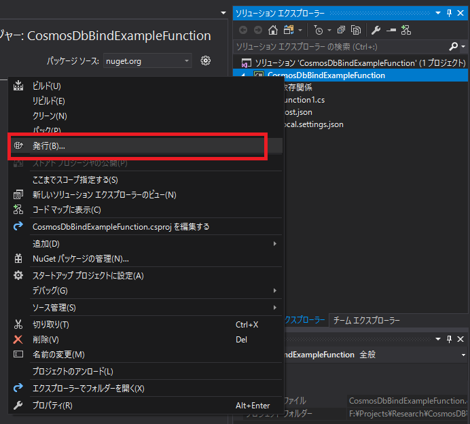Switch to the チーム エクスプローラー tab
The image size is (470, 424).
(367, 321)
